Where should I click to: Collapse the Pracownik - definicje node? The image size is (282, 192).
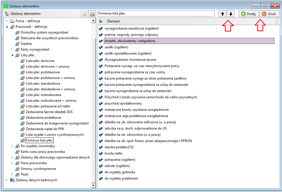coord(7,27)
